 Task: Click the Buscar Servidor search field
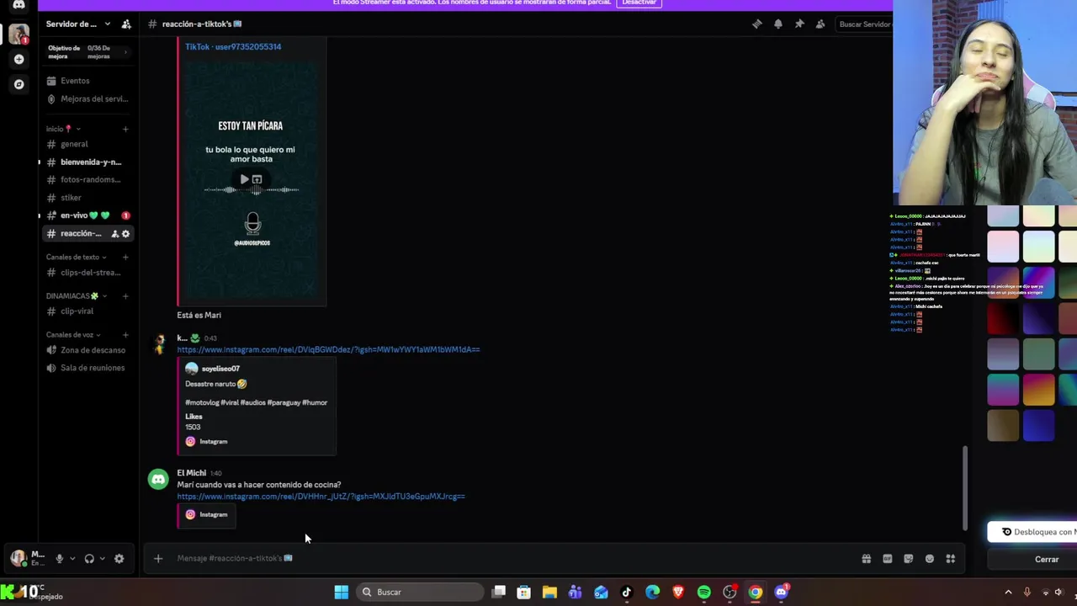coord(864,24)
